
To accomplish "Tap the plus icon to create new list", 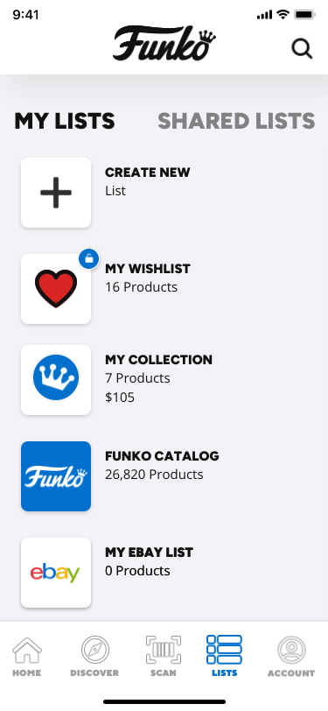I will [56, 193].
